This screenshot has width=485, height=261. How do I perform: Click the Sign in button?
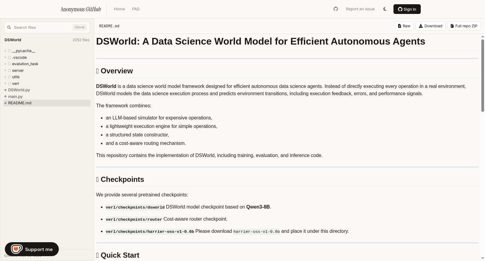[407, 9]
